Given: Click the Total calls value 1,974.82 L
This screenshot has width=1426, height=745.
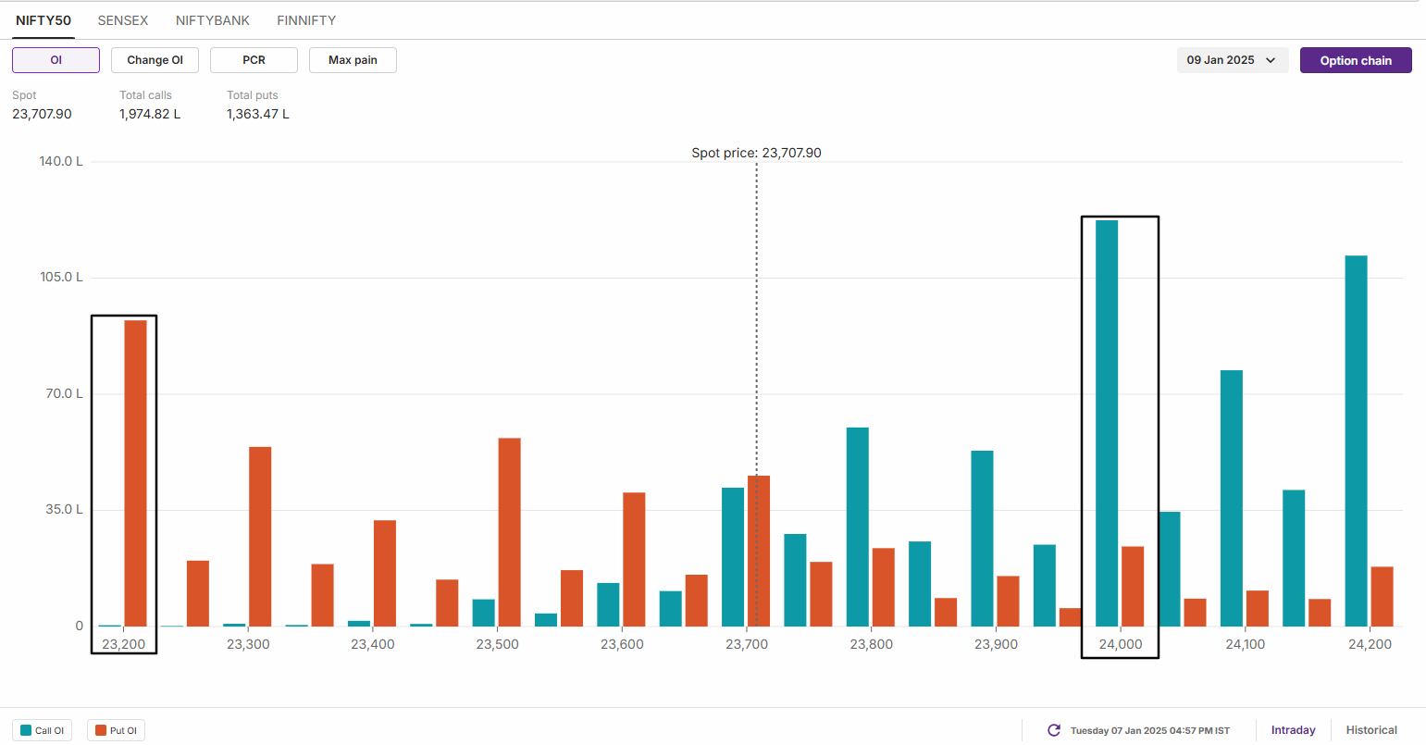Looking at the screenshot, I should (150, 114).
